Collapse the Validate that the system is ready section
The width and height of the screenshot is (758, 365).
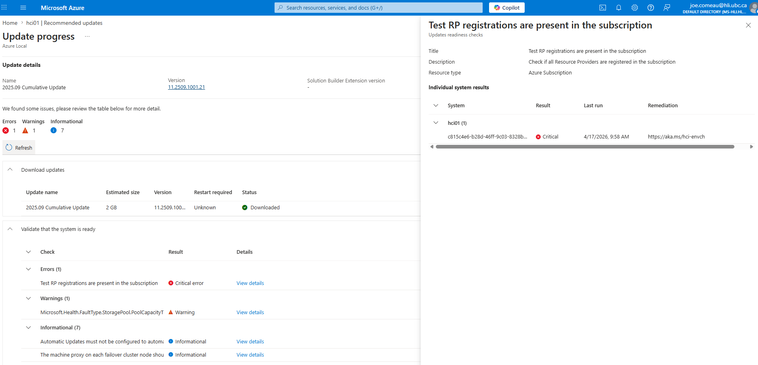(10, 229)
